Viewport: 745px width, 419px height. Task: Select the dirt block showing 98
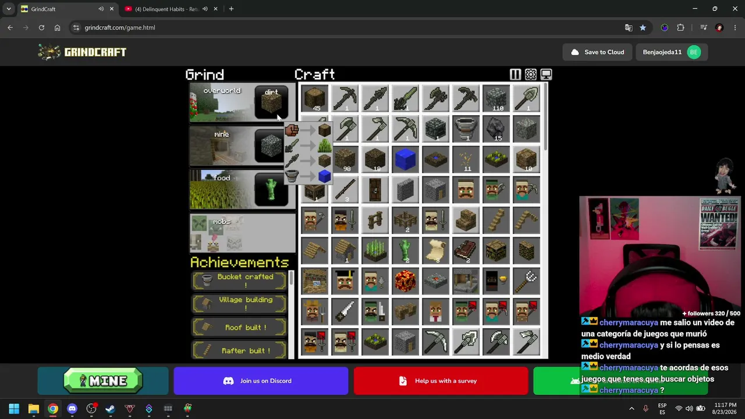point(345,159)
